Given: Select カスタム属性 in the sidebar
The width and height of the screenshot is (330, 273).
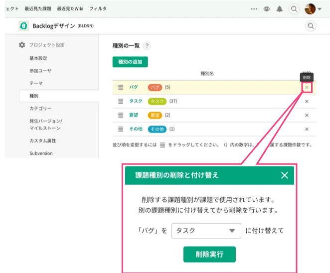Looking at the screenshot, I should coord(43,140).
